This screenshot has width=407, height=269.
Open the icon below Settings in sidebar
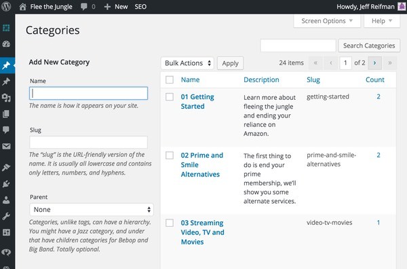pos(6,251)
